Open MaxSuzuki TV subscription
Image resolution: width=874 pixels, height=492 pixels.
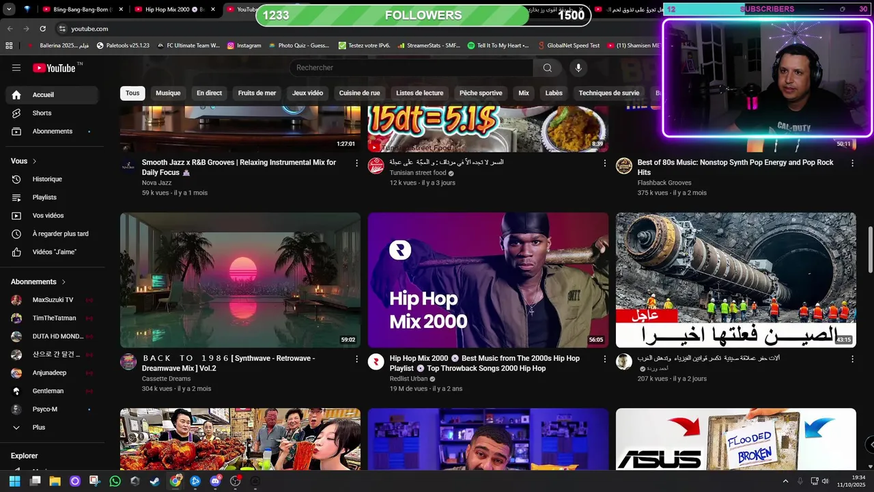tap(52, 300)
